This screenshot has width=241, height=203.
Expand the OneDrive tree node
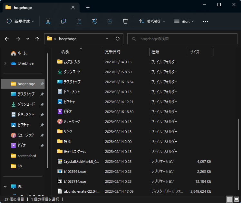[x=5, y=63]
